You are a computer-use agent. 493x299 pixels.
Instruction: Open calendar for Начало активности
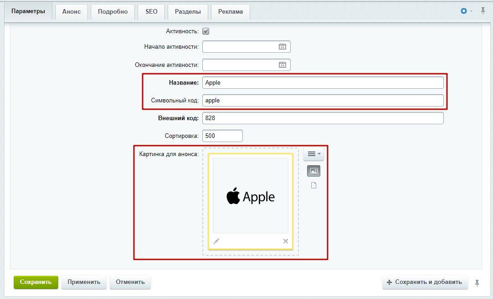282,46
